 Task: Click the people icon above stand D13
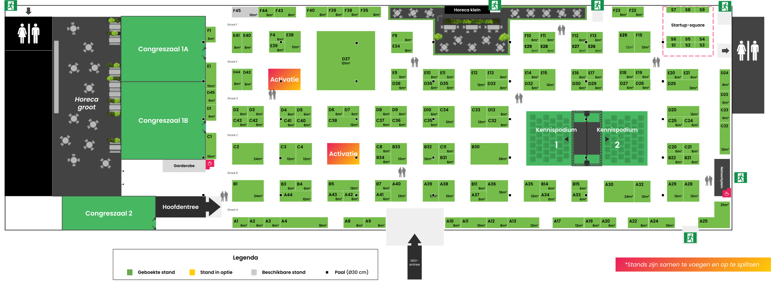point(519,98)
